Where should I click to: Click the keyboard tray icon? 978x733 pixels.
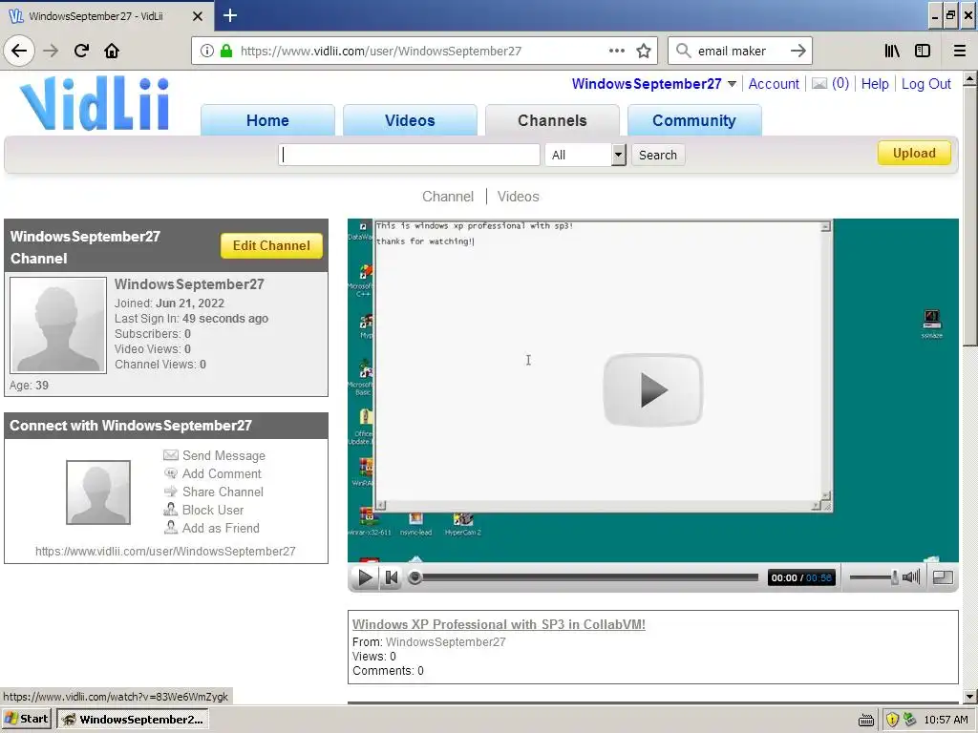point(865,720)
